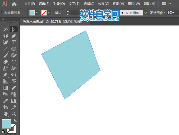The width and height of the screenshot is (179, 135).
Task: Select the Perspective Grid tool
Action: point(6,81)
